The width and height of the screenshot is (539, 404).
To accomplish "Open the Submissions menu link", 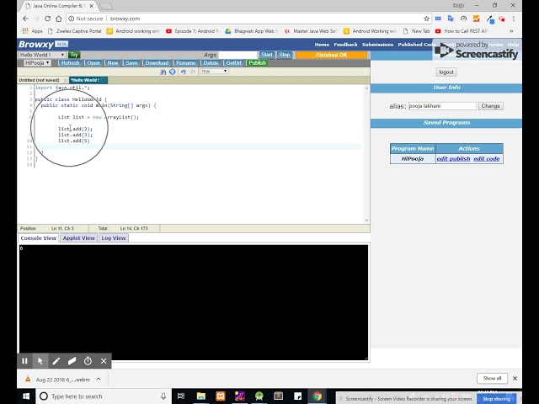I will pos(377,45).
